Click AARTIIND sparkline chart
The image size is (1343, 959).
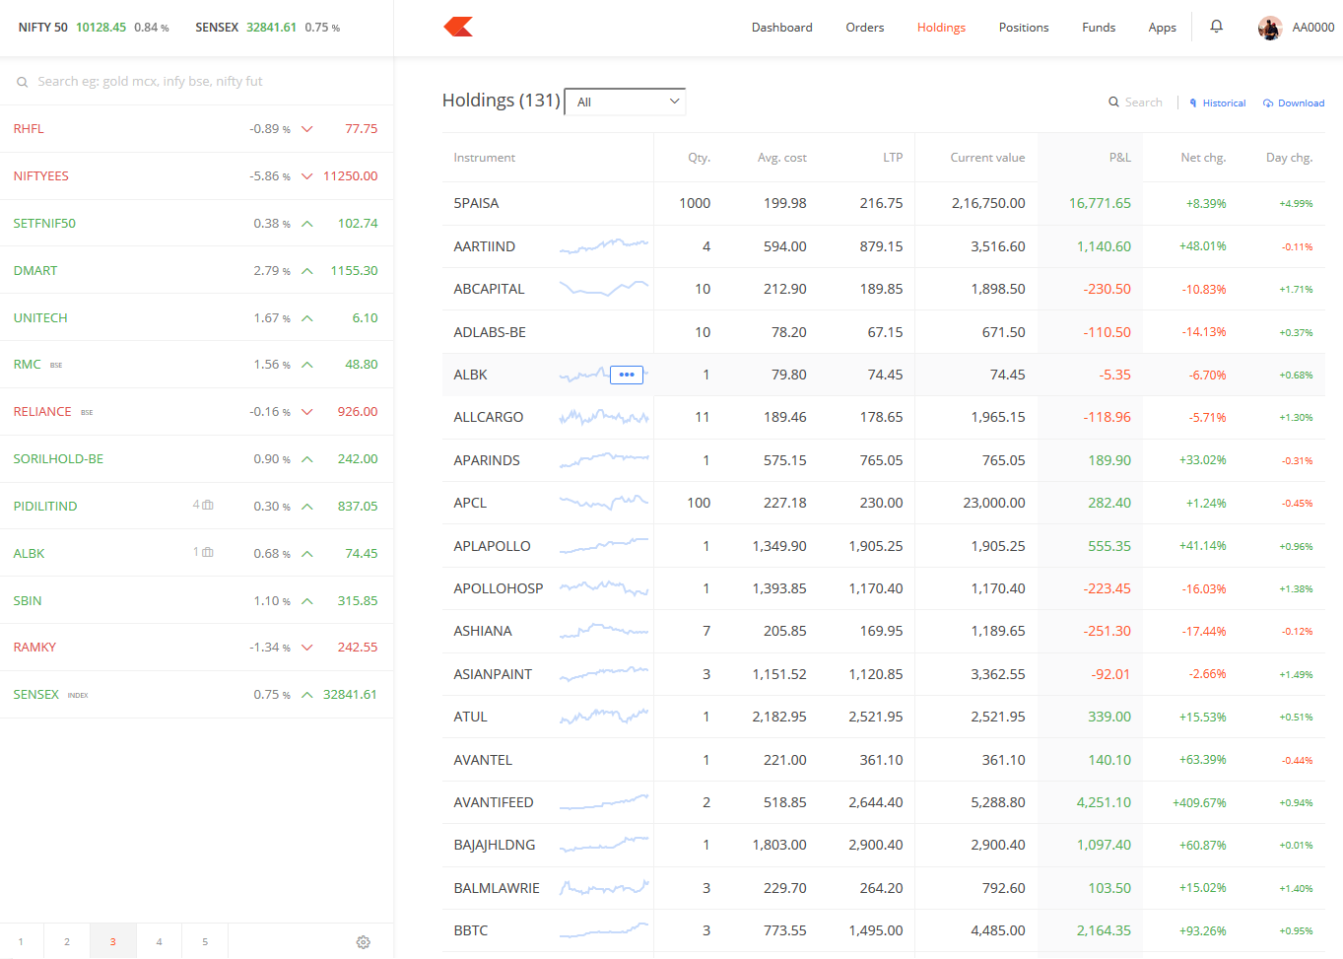(604, 245)
